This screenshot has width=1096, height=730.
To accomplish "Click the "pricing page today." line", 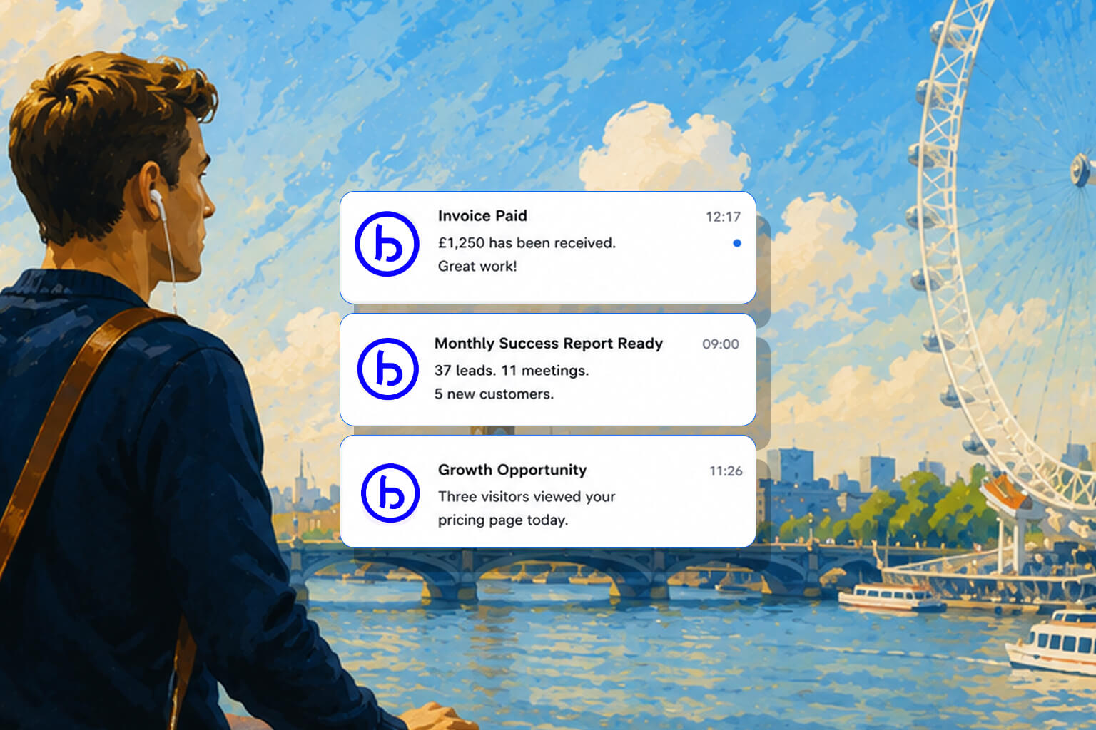I will click(503, 520).
